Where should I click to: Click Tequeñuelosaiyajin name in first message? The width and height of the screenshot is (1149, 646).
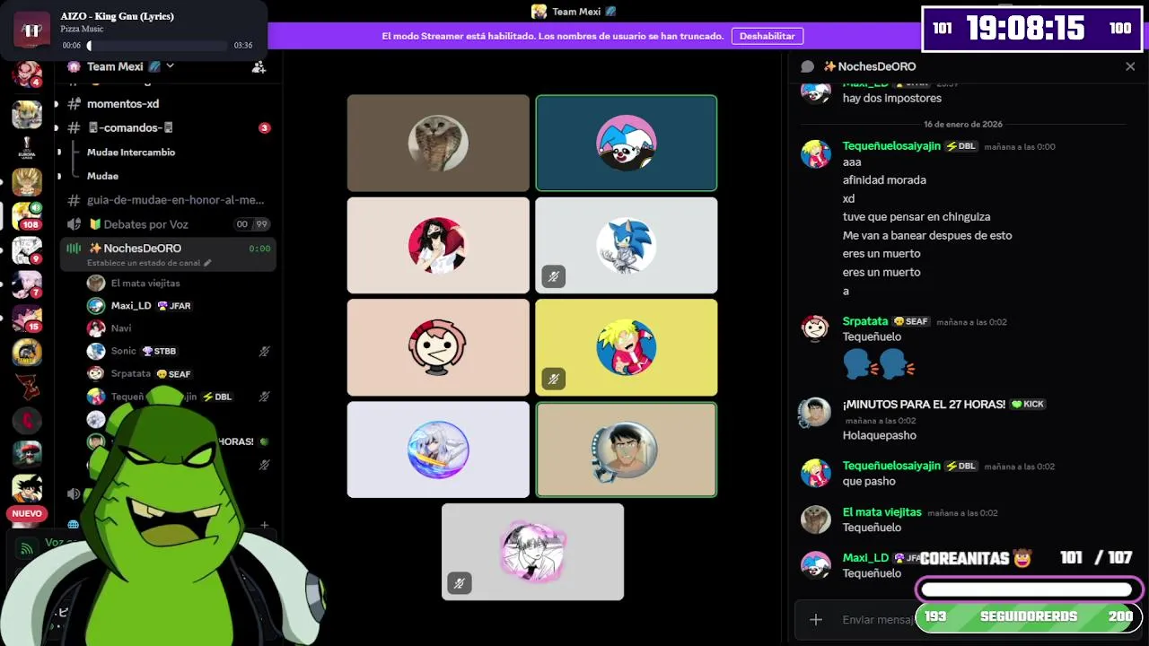click(891, 145)
